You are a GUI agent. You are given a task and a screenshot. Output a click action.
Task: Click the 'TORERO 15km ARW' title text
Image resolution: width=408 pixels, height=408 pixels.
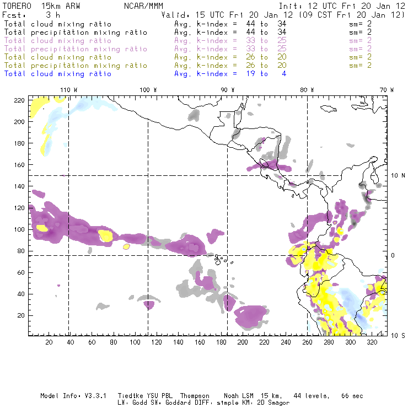coord(41,6)
